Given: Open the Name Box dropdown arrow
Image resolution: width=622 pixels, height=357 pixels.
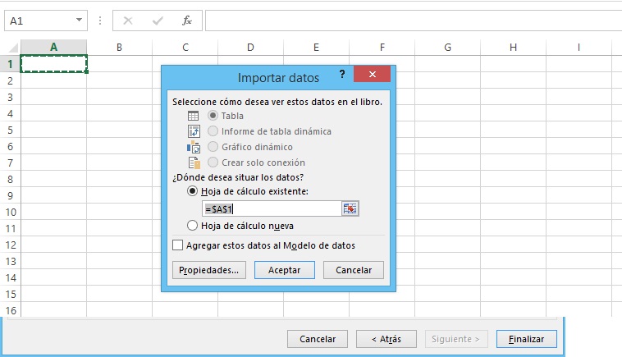Looking at the screenshot, I should (x=79, y=20).
